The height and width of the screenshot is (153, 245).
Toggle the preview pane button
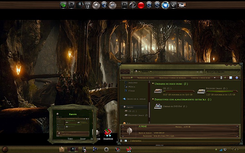click(230, 78)
